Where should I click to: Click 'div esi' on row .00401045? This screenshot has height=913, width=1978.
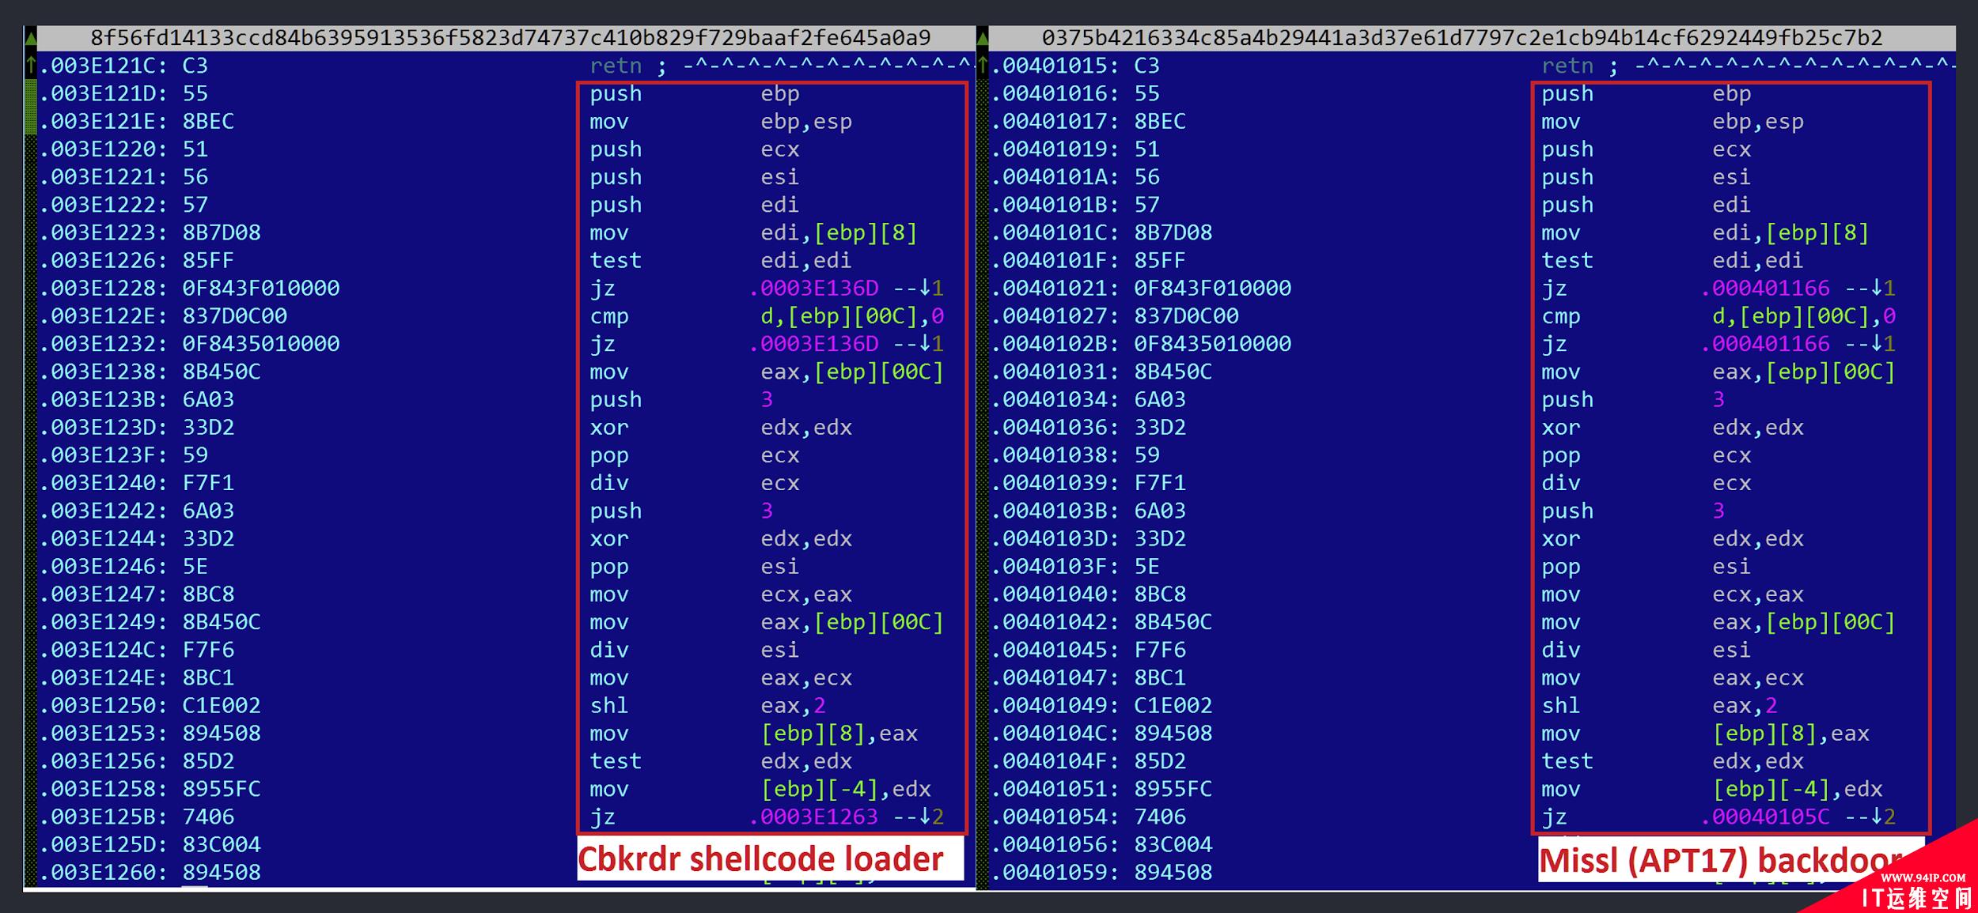coord(1646,650)
